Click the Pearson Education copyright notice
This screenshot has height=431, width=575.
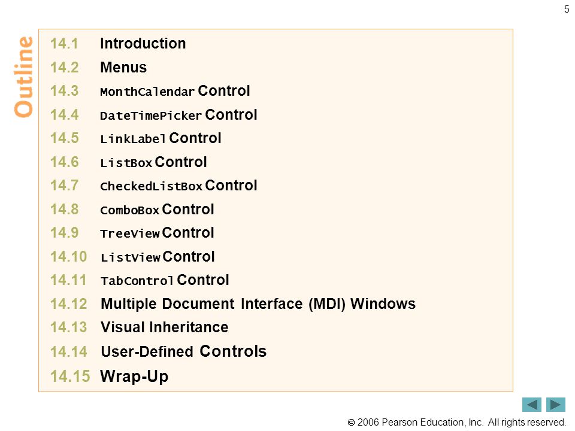tap(456, 422)
